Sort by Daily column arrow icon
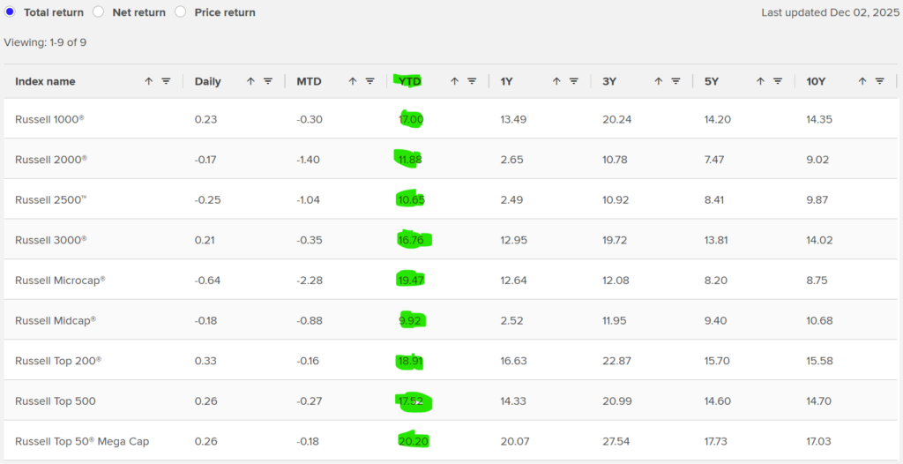 [x=250, y=81]
